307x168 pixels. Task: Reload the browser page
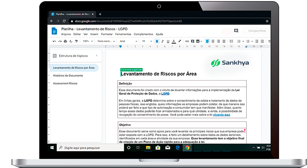[x=64, y=21]
